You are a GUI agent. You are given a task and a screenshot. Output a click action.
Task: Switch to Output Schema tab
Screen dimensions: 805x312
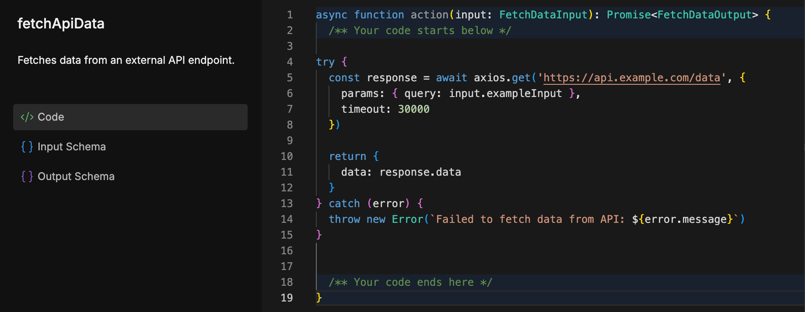(x=130, y=177)
